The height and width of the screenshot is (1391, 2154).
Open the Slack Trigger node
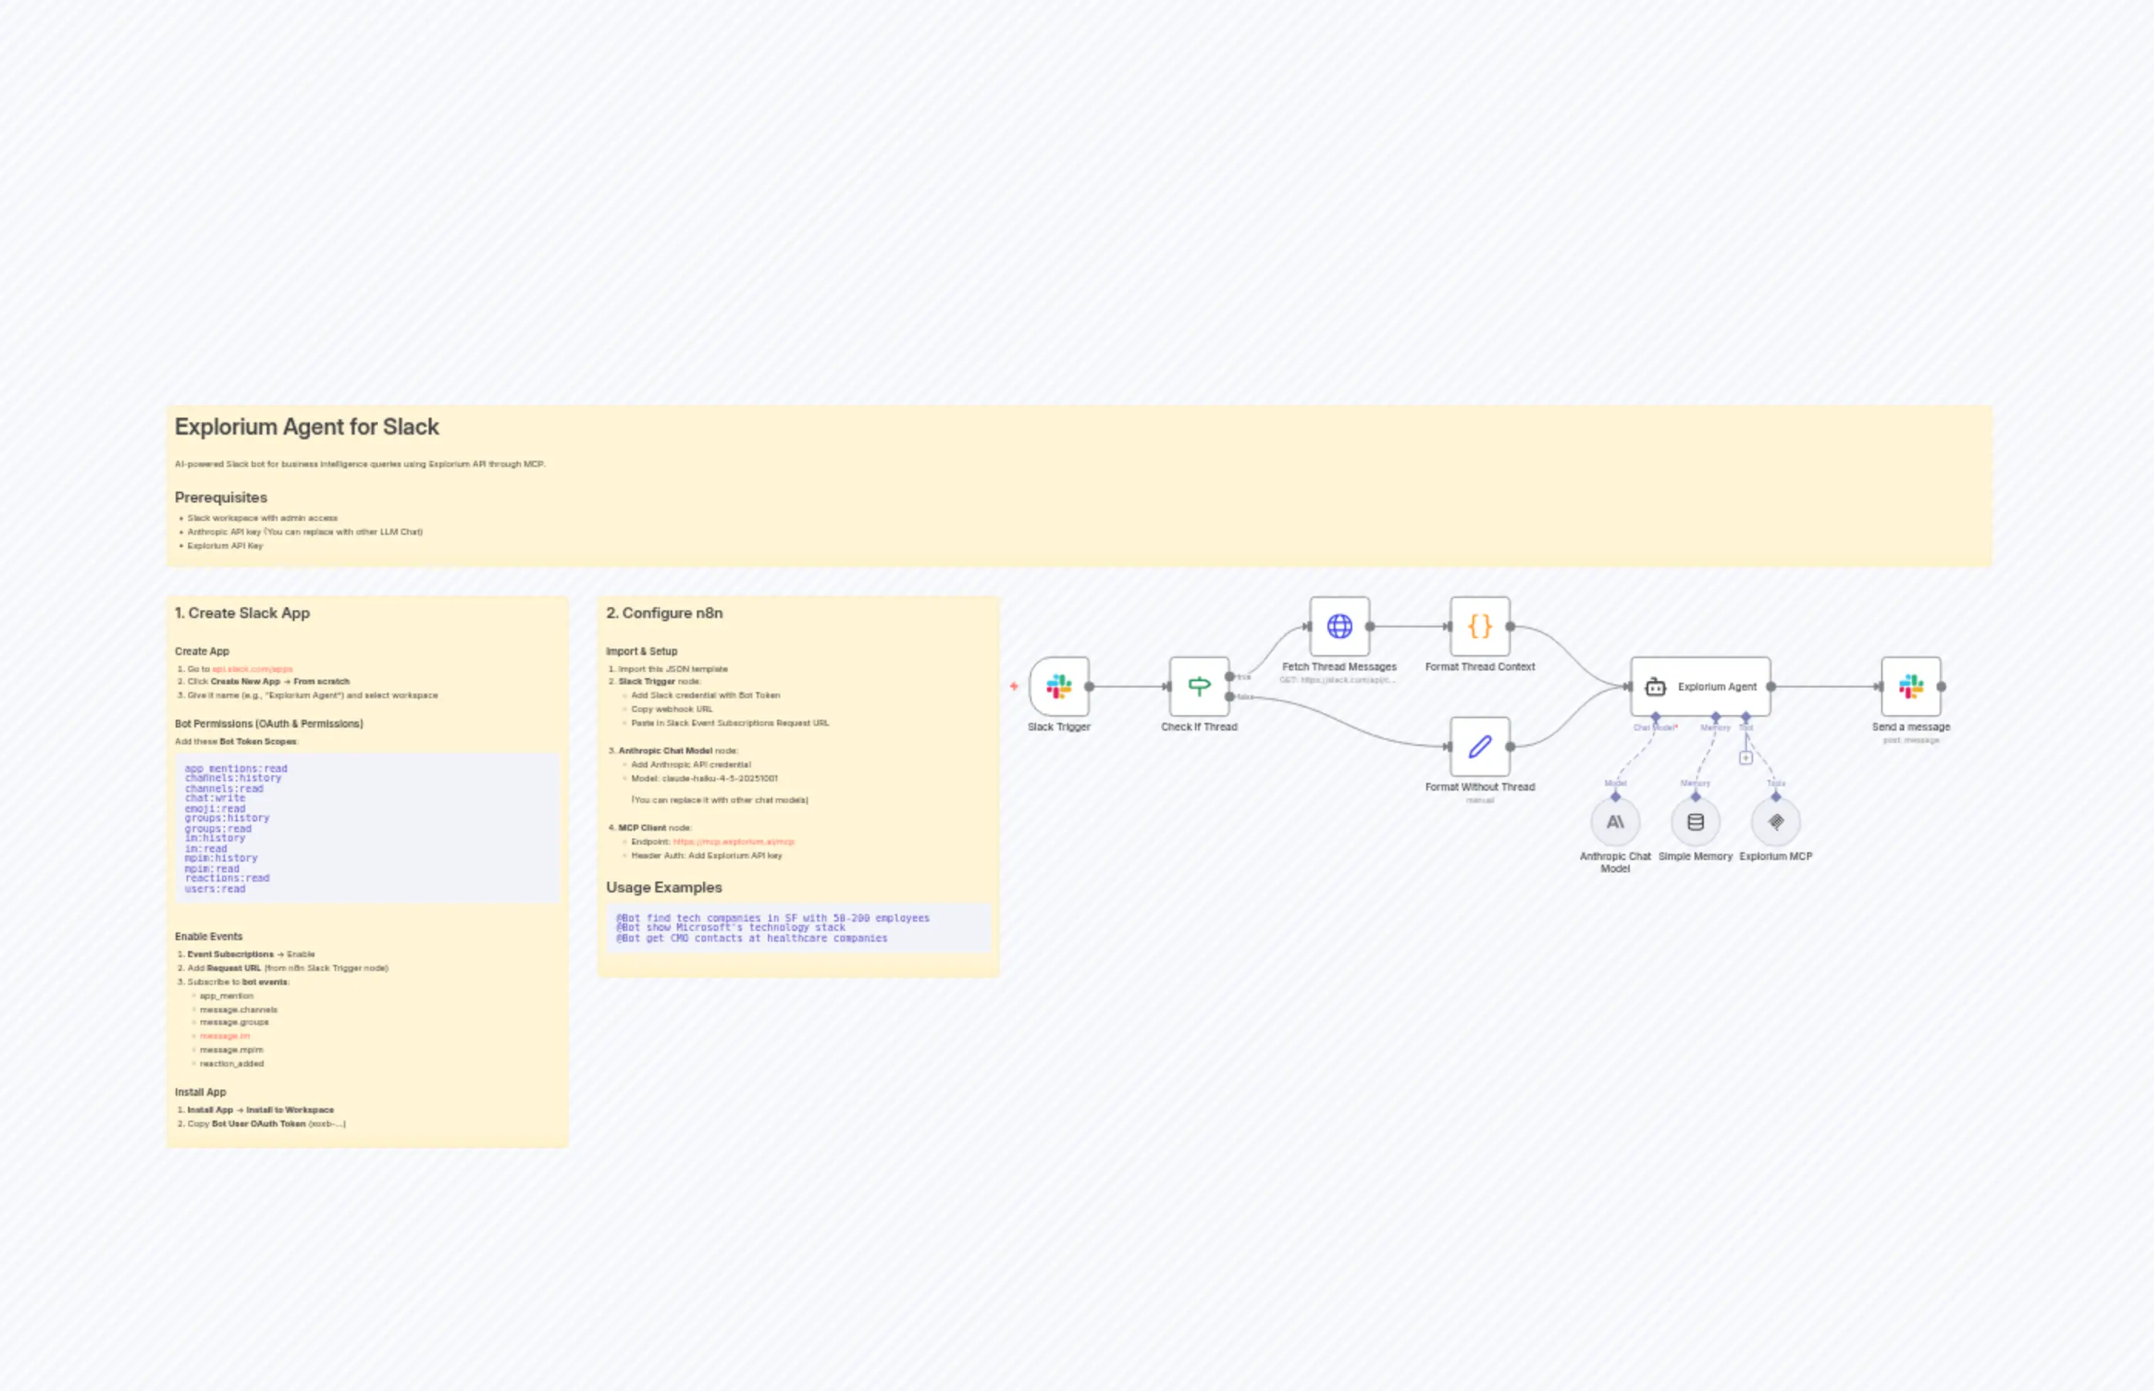1059,687
